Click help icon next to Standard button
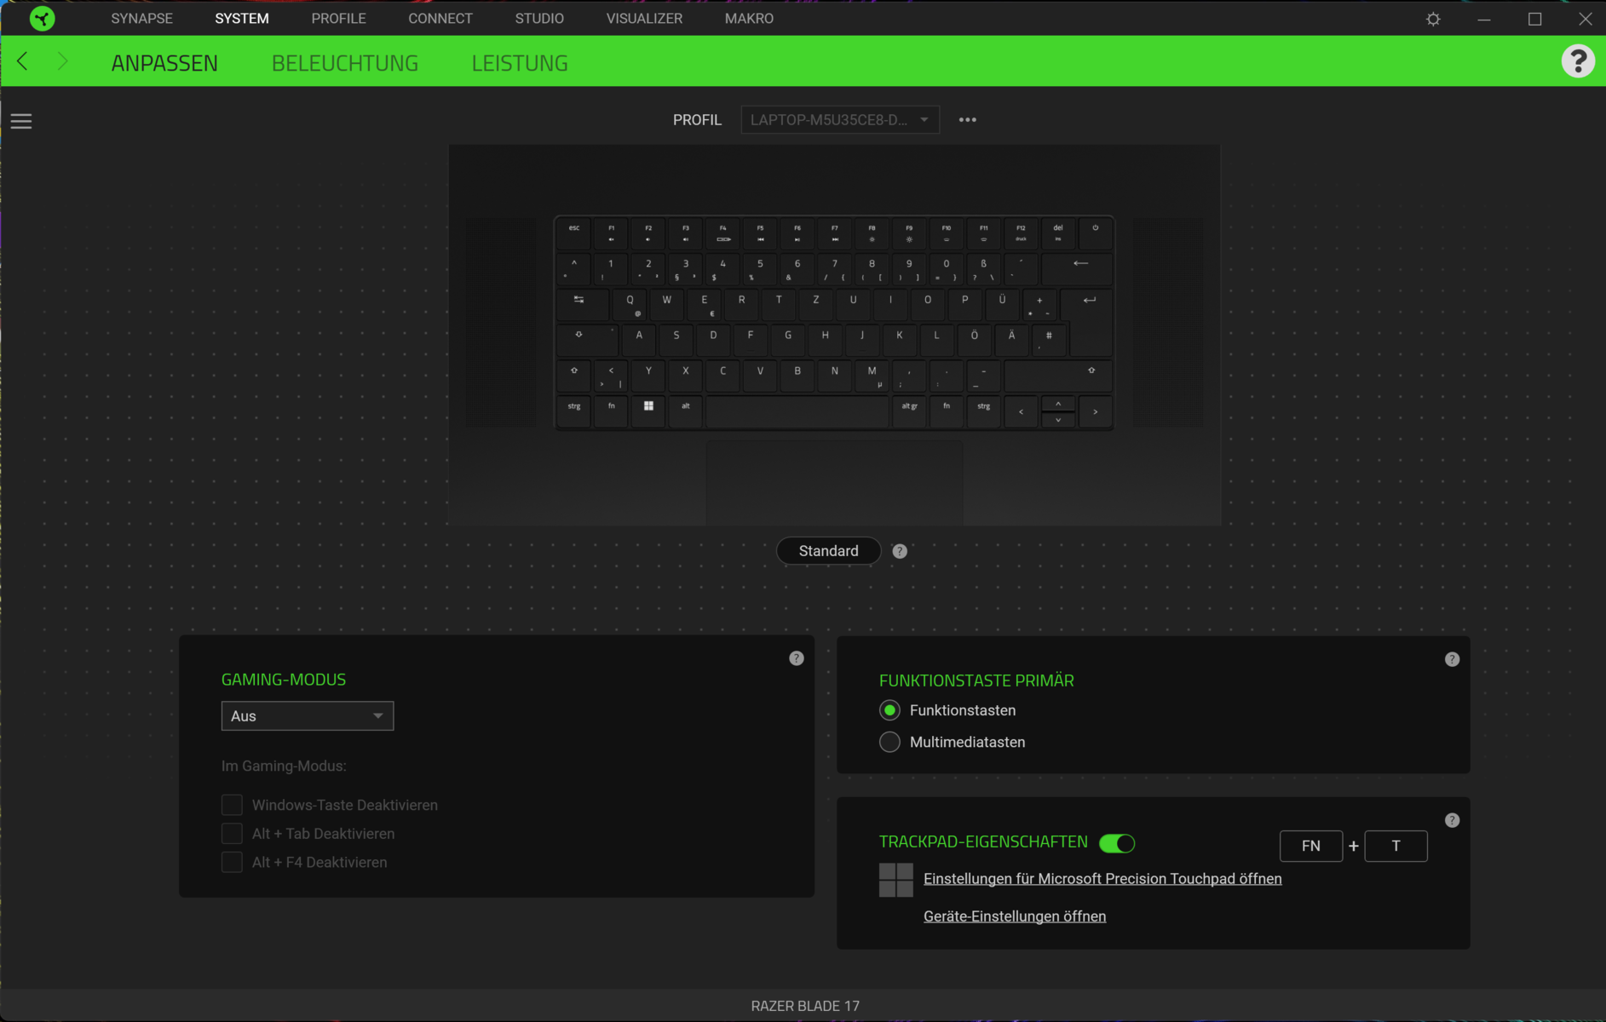The height and width of the screenshot is (1022, 1606). (899, 551)
